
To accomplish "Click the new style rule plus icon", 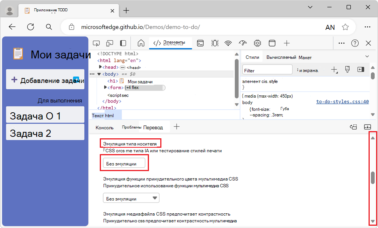I will (x=334, y=70).
